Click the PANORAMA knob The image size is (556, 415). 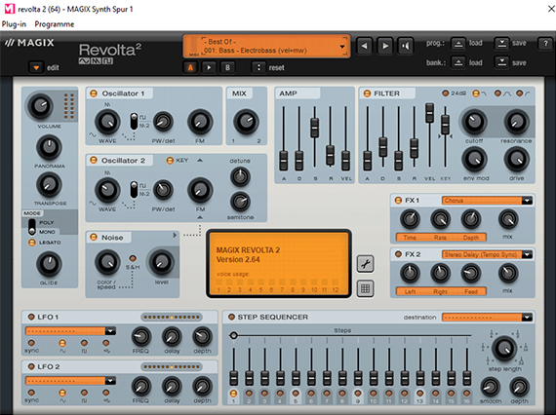49,147
